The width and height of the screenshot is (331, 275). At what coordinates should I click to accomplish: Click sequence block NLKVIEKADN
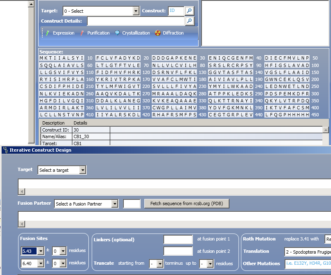click(x=62, y=94)
